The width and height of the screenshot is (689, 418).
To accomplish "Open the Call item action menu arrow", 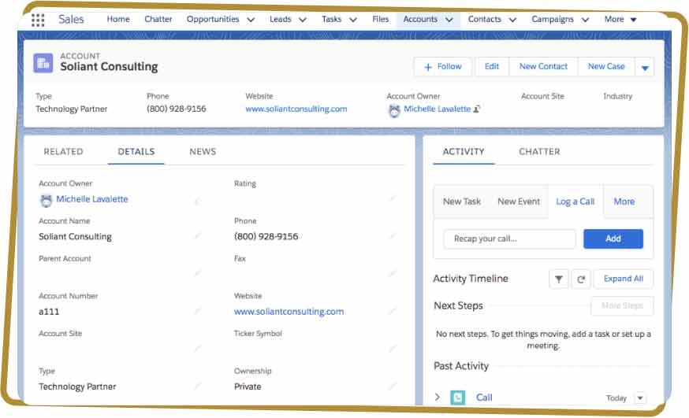I will coord(639,398).
